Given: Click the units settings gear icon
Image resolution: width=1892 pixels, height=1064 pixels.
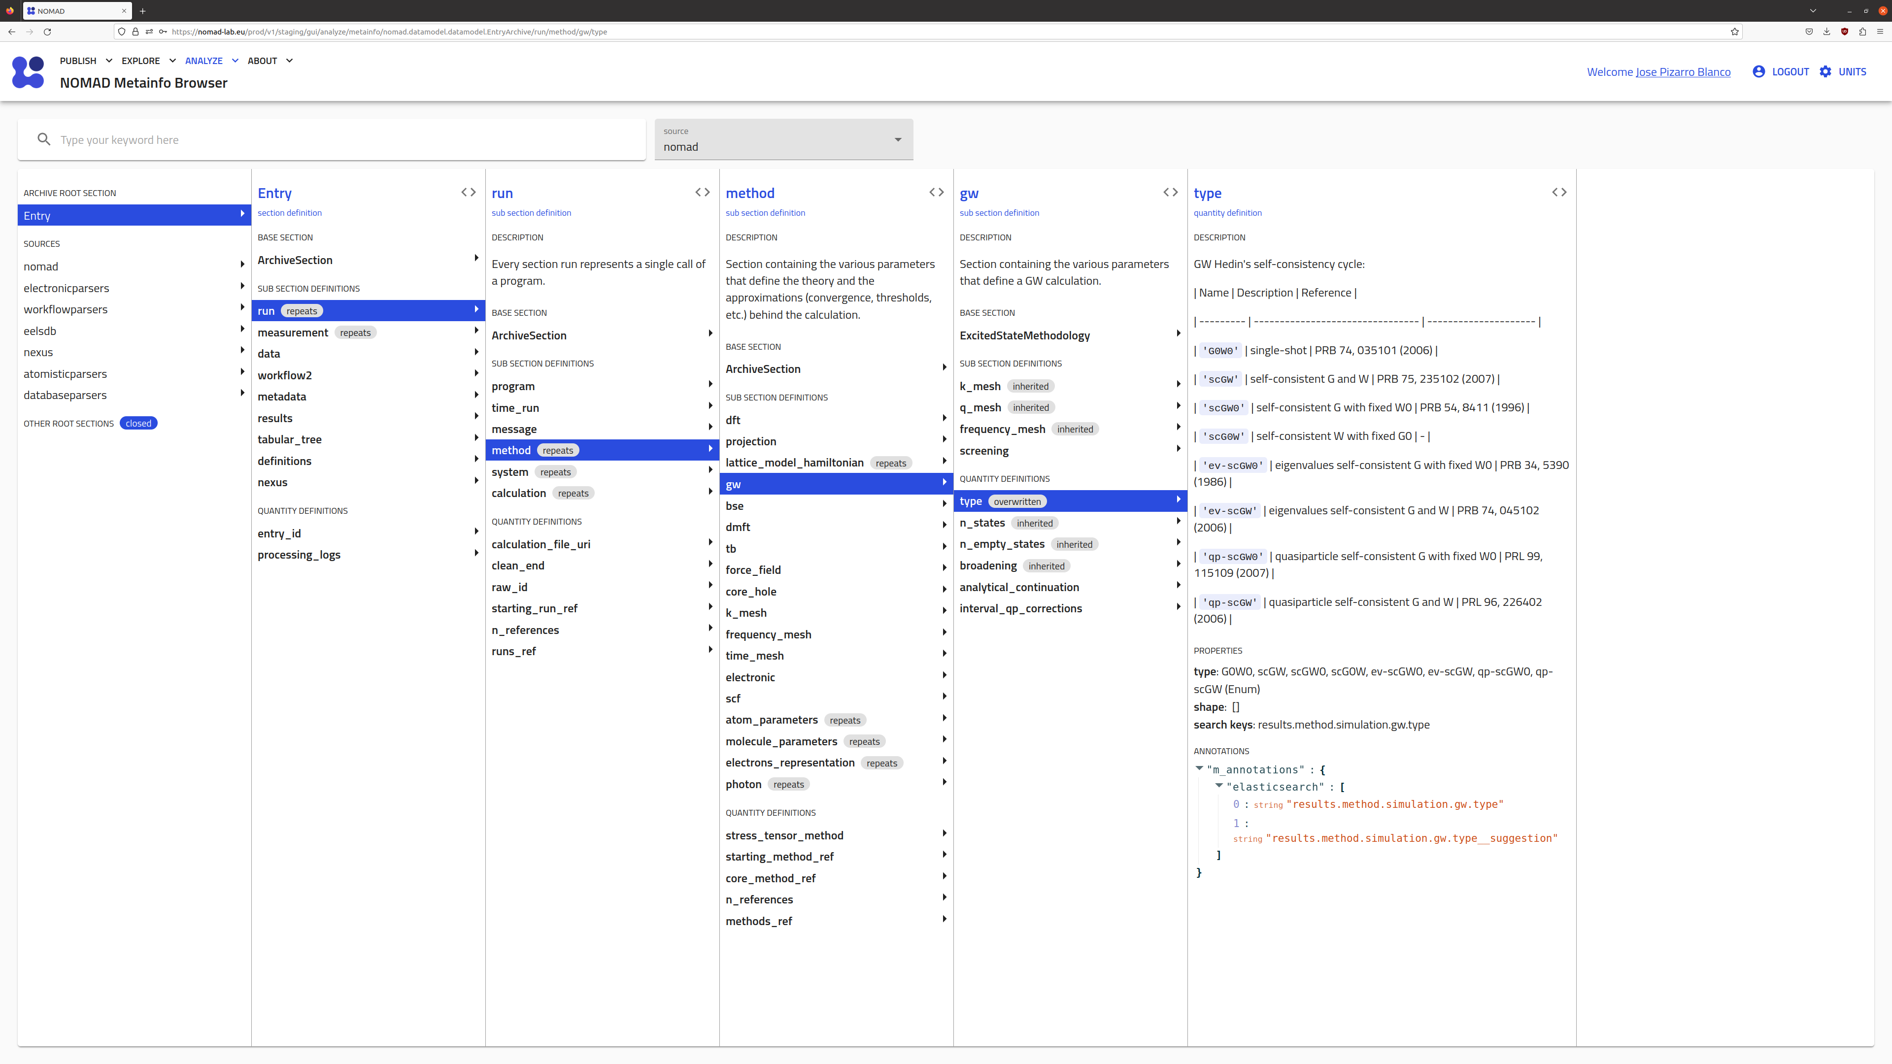Looking at the screenshot, I should tap(1826, 71).
